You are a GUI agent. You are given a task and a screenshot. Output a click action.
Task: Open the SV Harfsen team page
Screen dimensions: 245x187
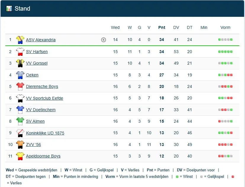[37, 52]
